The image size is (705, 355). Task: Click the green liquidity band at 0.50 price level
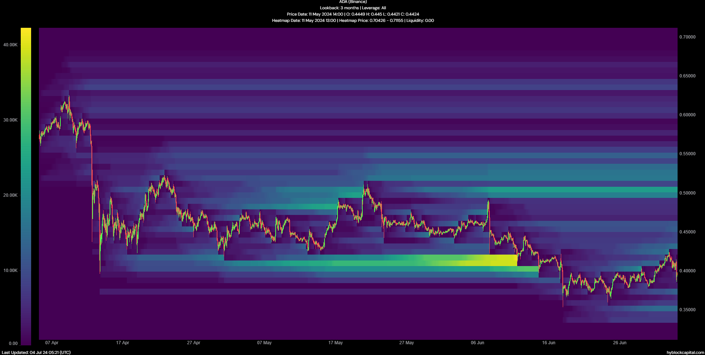(x=582, y=190)
